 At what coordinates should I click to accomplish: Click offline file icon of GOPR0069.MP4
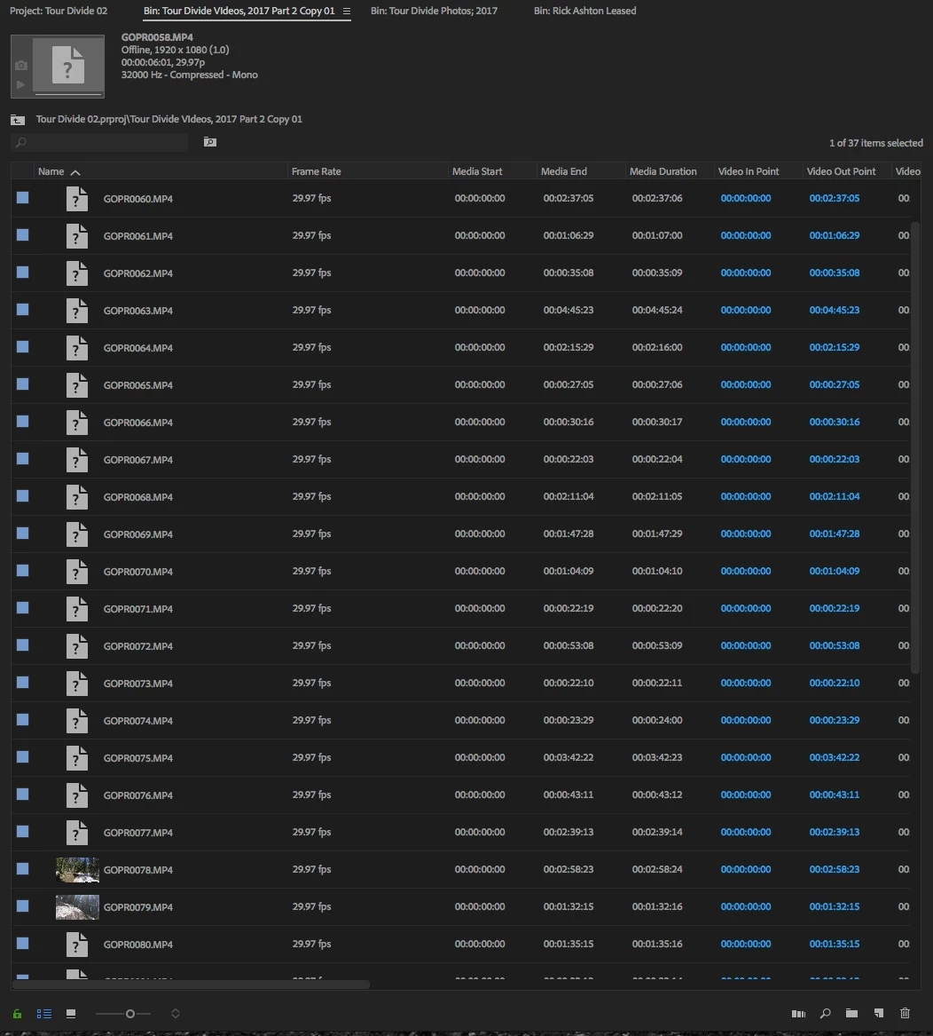pyautogui.click(x=76, y=534)
